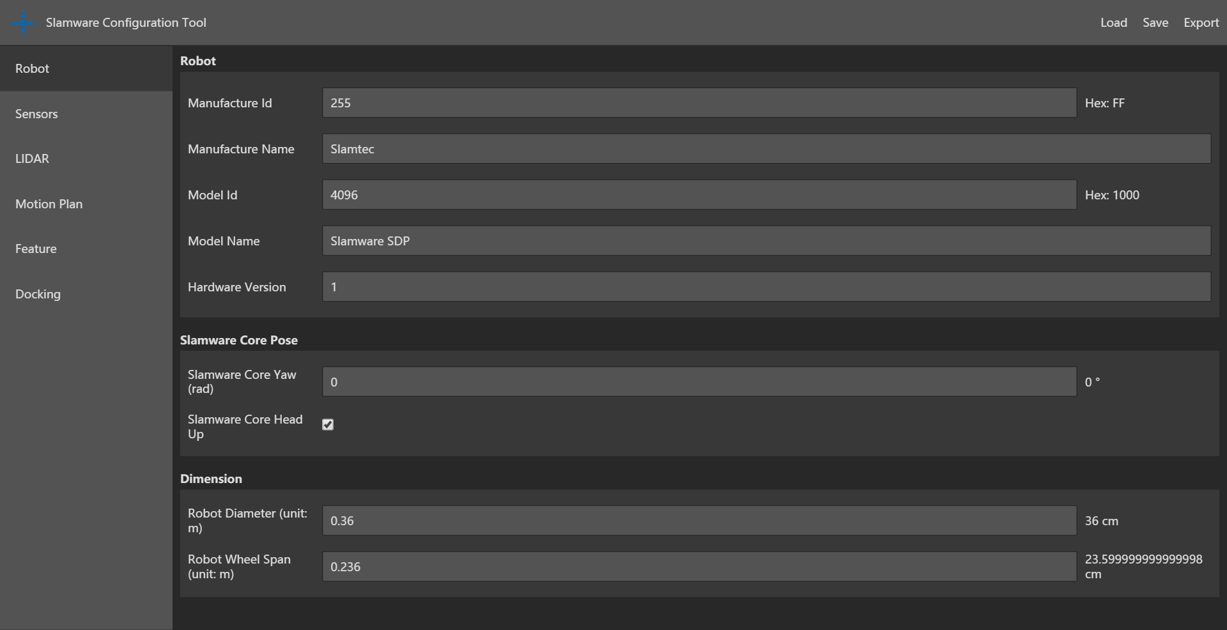Click the Export button
Screen dimensions: 1227x630
click(1201, 22)
